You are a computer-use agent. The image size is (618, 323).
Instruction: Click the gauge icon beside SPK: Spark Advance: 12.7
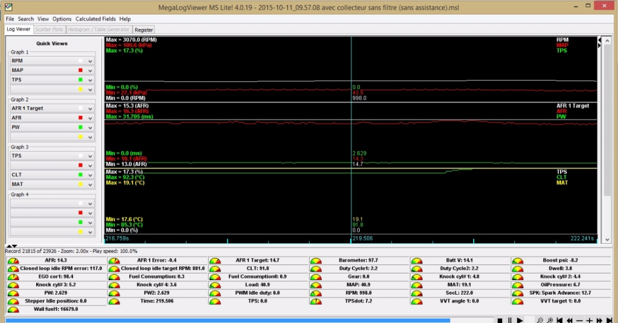point(517,293)
